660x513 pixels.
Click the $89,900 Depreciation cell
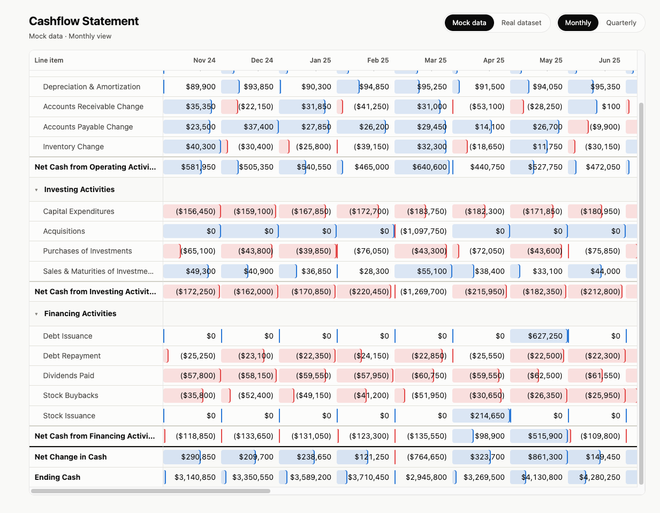(x=192, y=87)
